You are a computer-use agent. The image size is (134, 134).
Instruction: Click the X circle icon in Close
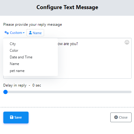coord(116,117)
